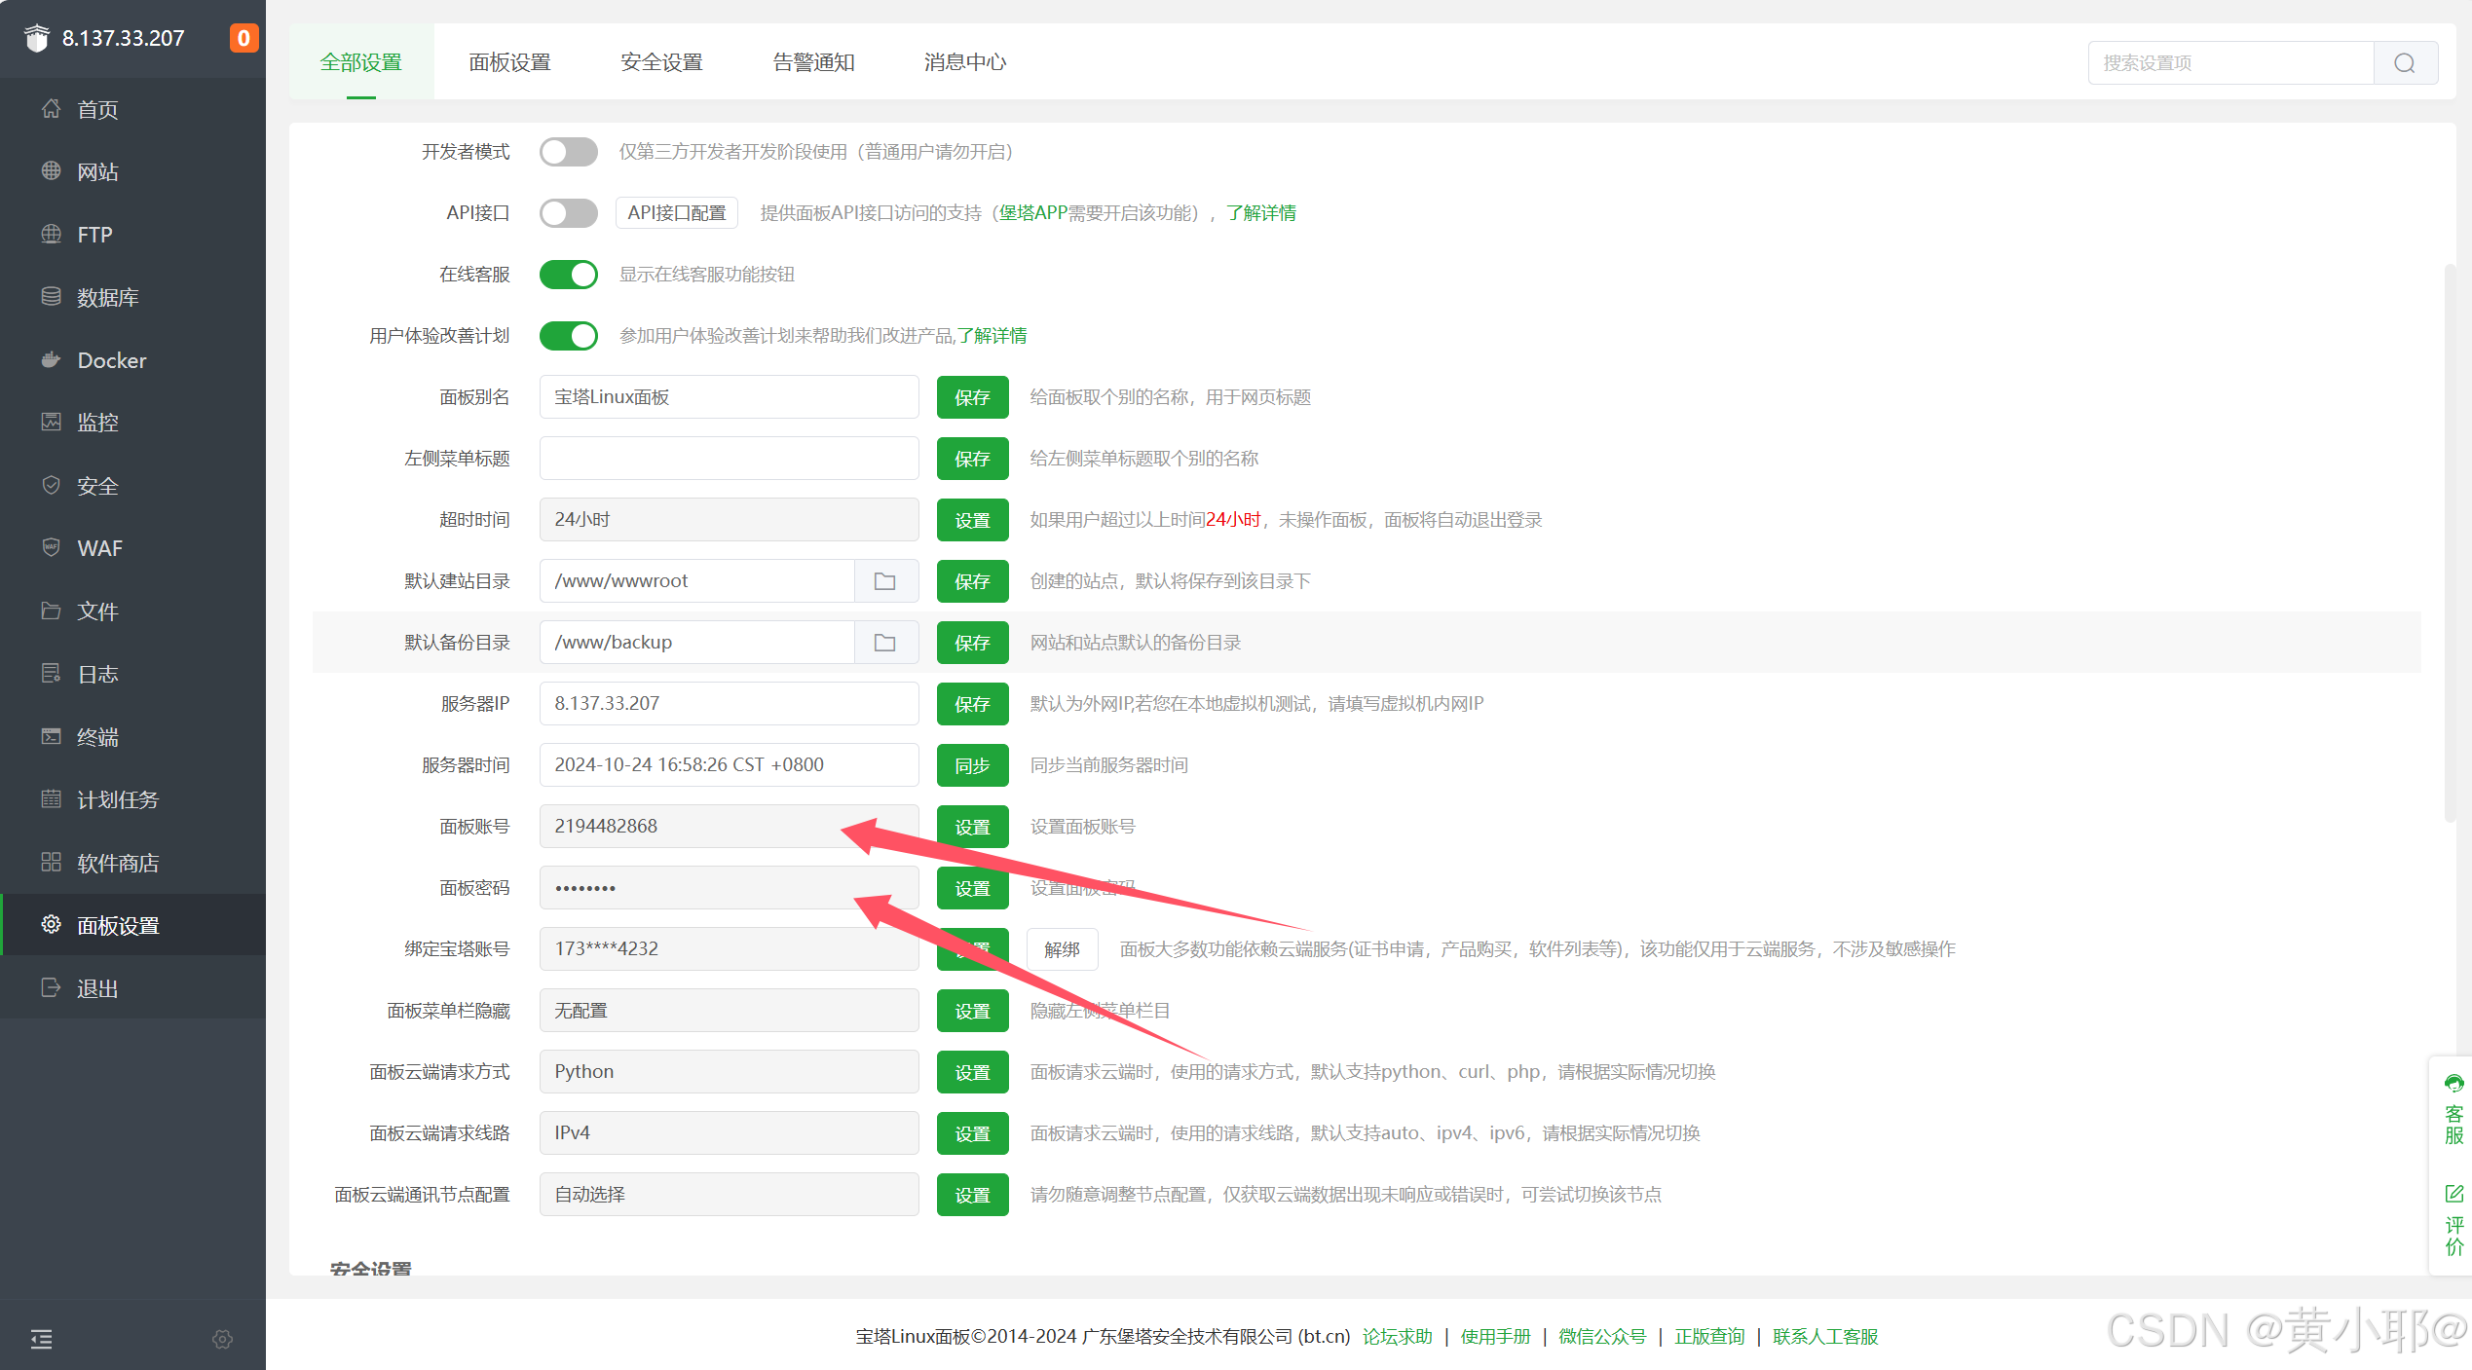Click 同步 to sync server time
This screenshot has height=1370, width=2472.
pos(972,765)
